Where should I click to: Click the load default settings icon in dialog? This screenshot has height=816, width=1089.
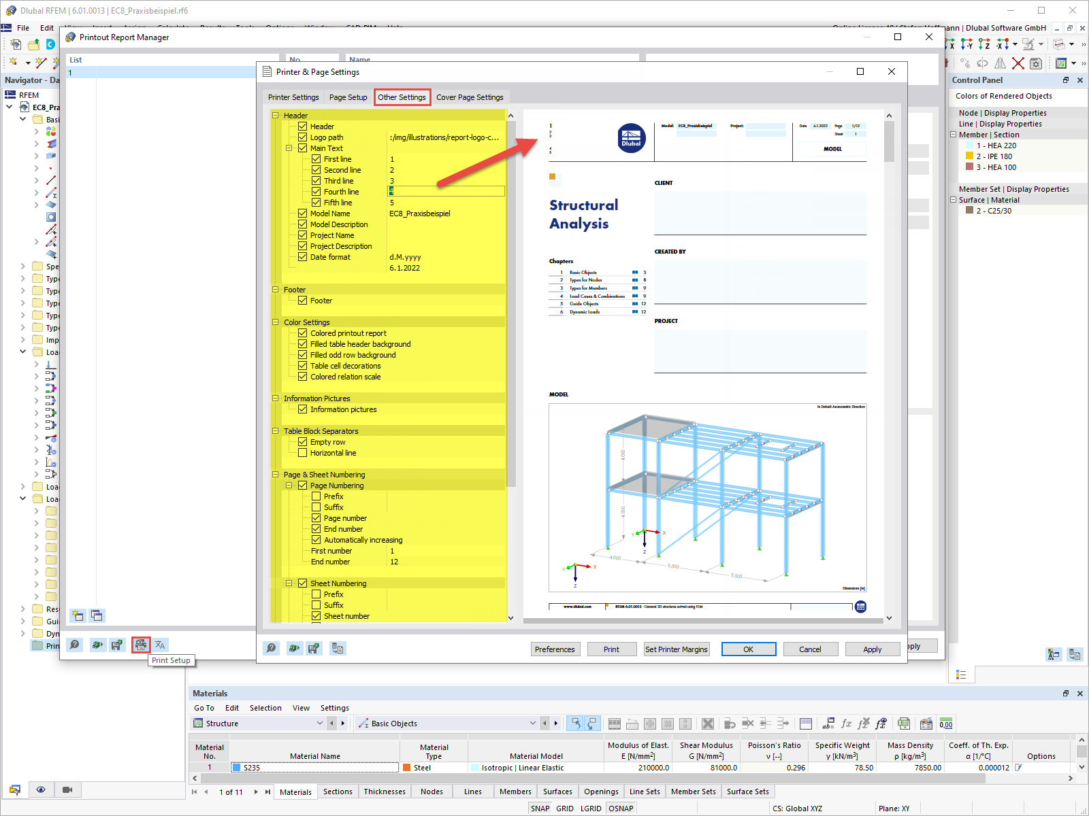coord(293,648)
